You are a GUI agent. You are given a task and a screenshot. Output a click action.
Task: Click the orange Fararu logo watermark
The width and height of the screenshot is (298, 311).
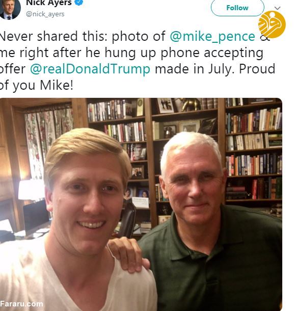[272, 24]
